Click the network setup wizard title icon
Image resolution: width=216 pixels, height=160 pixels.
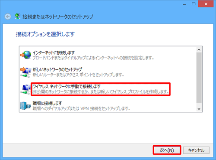click(18, 16)
